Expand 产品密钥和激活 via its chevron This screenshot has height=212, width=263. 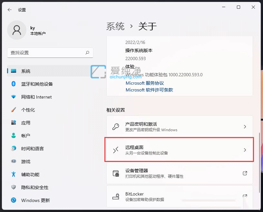pyautogui.click(x=245, y=127)
